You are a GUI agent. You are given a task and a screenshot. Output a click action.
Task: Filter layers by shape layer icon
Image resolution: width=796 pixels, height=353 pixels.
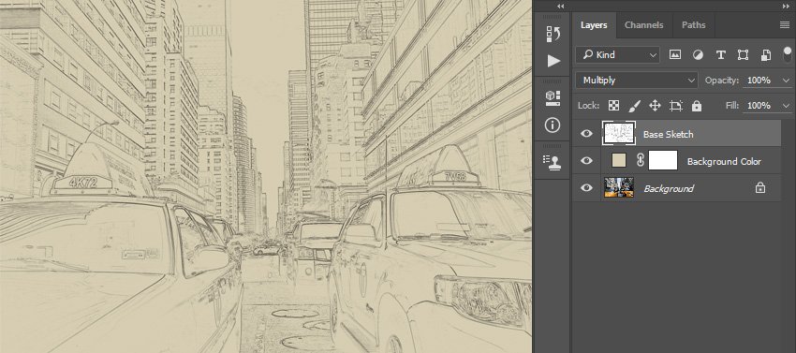point(743,55)
